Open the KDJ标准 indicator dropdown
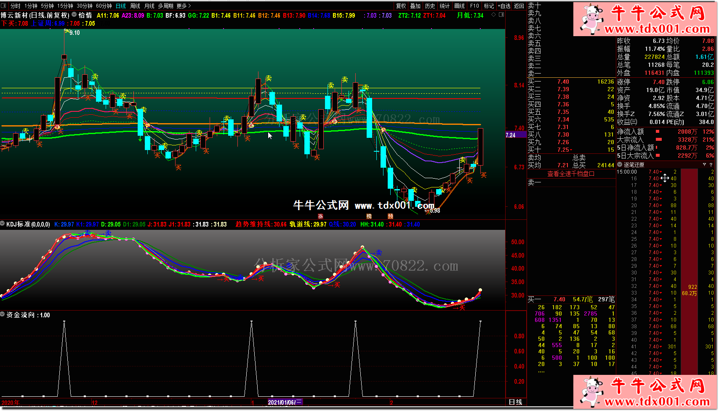This screenshot has height=411, width=719. pyautogui.click(x=3, y=224)
